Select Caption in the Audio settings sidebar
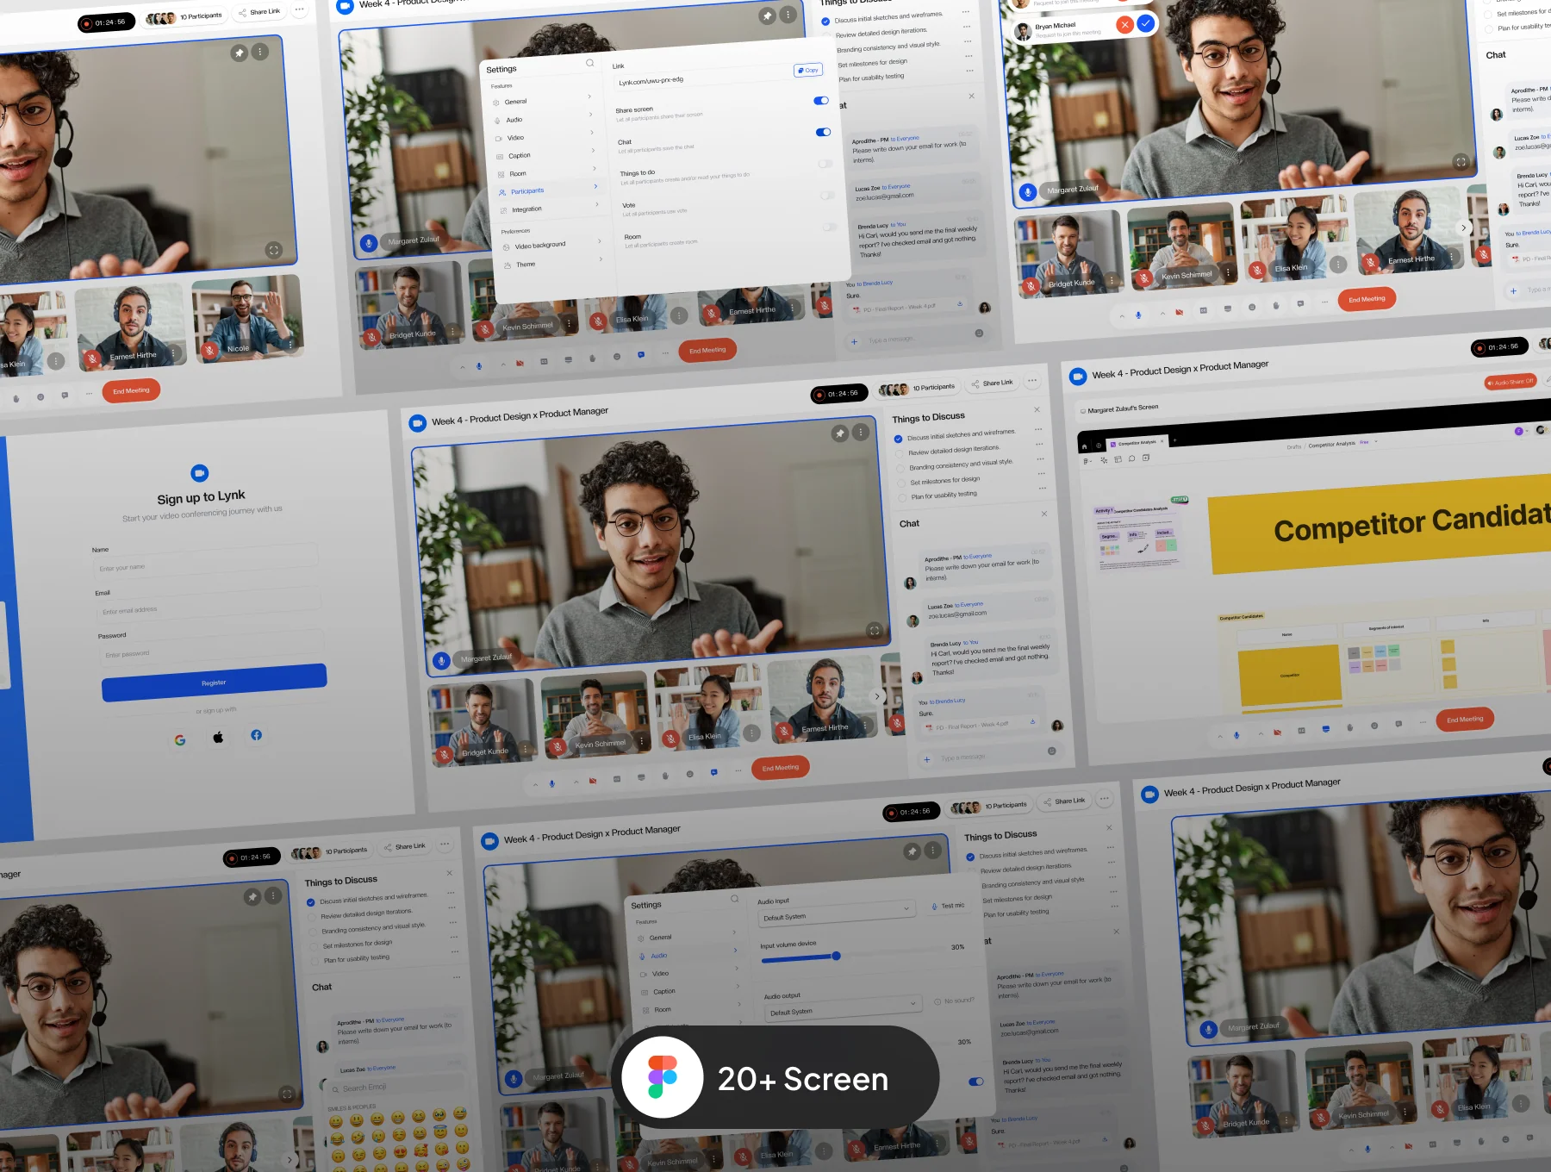This screenshot has height=1172, width=1551. coord(689,990)
